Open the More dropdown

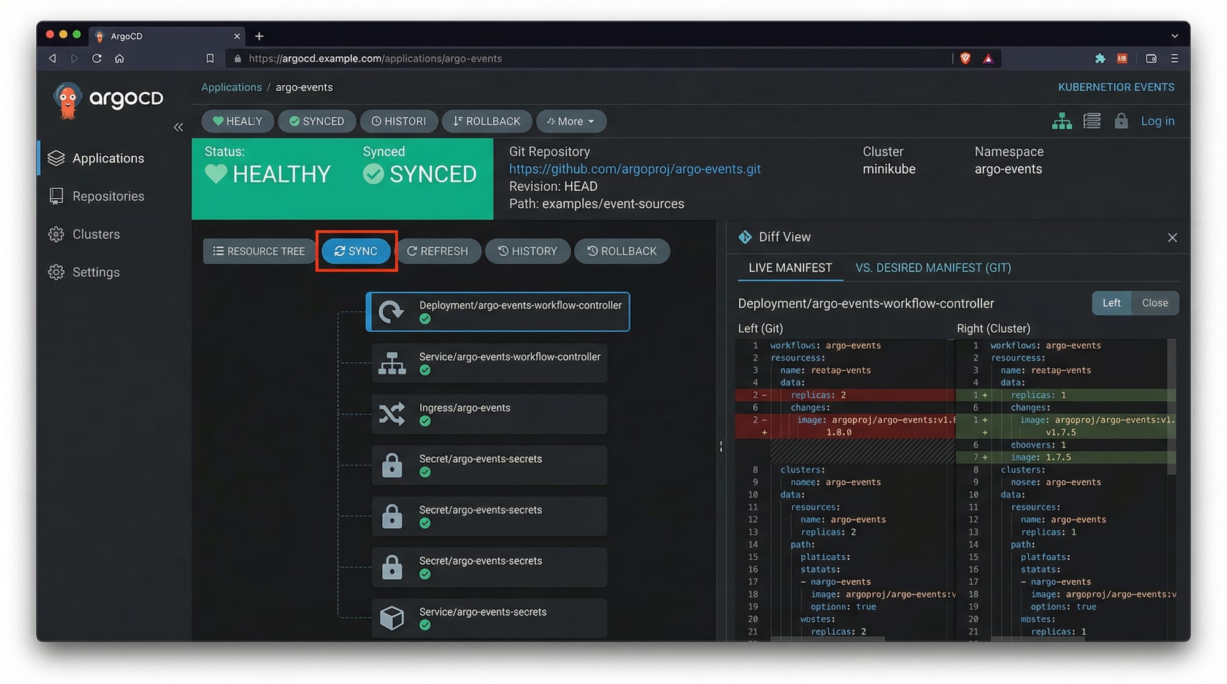click(571, 121)
